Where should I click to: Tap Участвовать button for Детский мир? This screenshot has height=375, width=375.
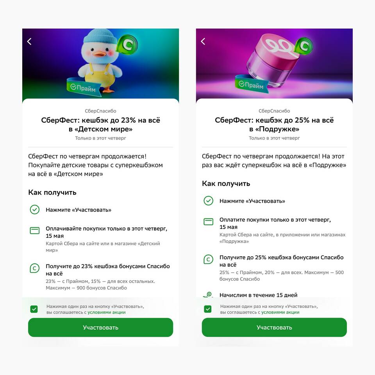(100, 327)
